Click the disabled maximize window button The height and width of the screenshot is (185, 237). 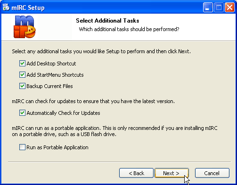pos(219,7)
